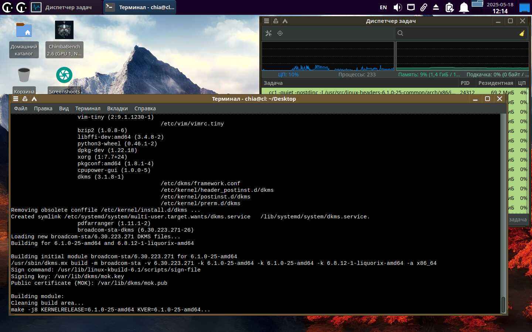Click the terminal line "Cleaning build area..."
This screenshot has width=532, height=332.
coord(47,303)
